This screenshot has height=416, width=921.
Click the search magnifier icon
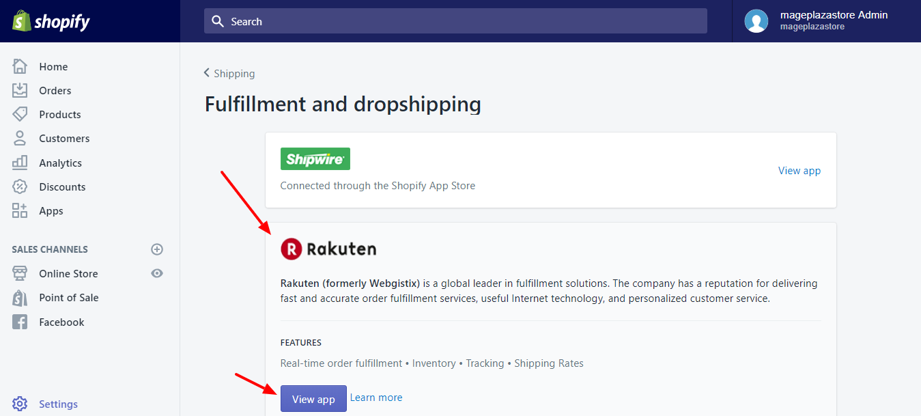(x=218, y=21)
